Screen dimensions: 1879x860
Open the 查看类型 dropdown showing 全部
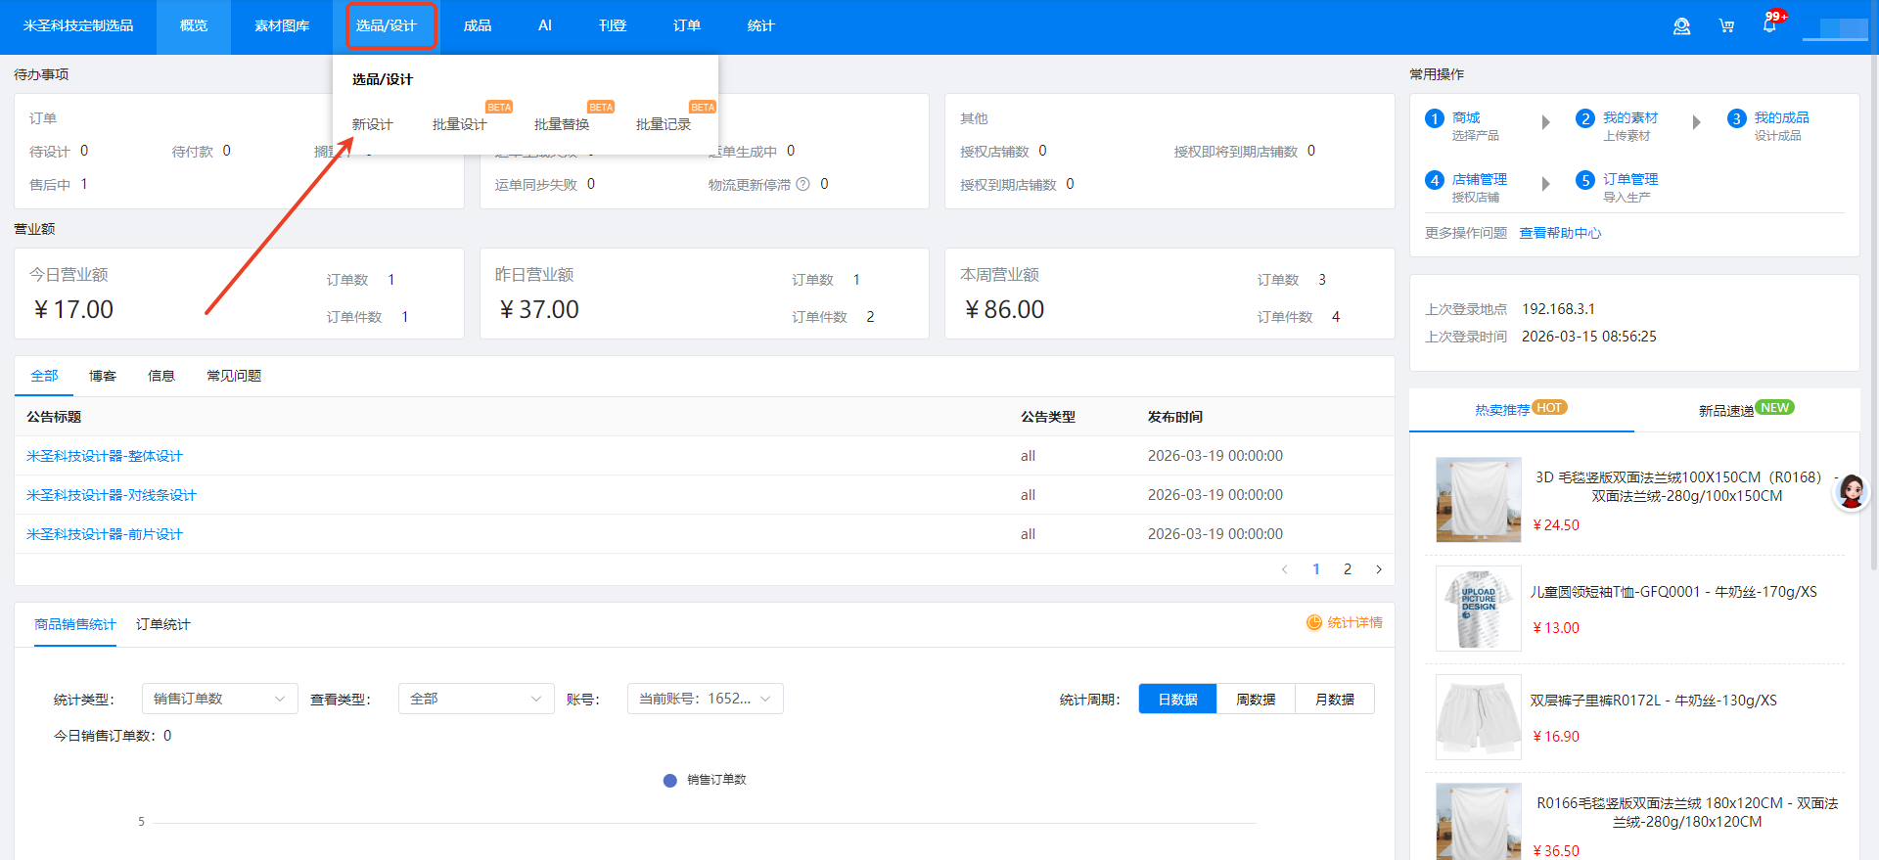pyautogui.click(x=476, y=699)
